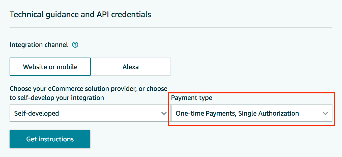Select the Website or mobile channel
342x157 pixels.
click(x=50, y=67)
